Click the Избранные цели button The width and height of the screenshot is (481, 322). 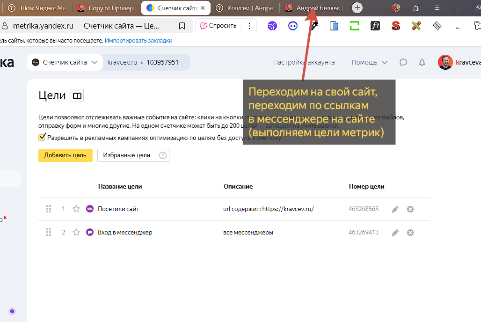(127, 155)
